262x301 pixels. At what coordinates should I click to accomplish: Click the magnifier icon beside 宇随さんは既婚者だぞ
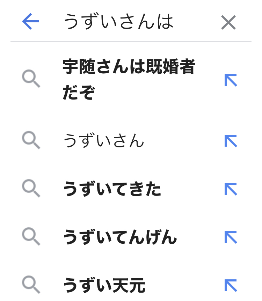(31, 79)
